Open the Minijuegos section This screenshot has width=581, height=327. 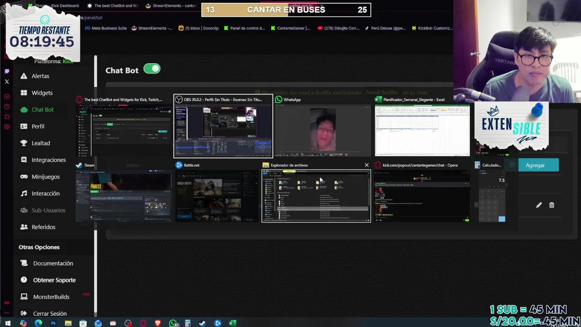click(x=40, y=177)
